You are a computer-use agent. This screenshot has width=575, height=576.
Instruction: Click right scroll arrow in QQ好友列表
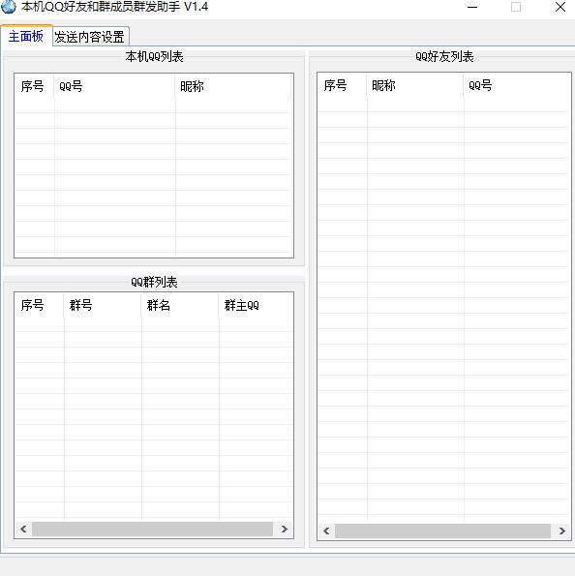click(x=561, y=531)
